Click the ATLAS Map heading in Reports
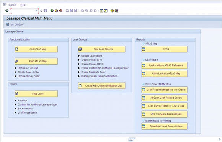This screenshot has height=142, width=222. tap(151, 44)
